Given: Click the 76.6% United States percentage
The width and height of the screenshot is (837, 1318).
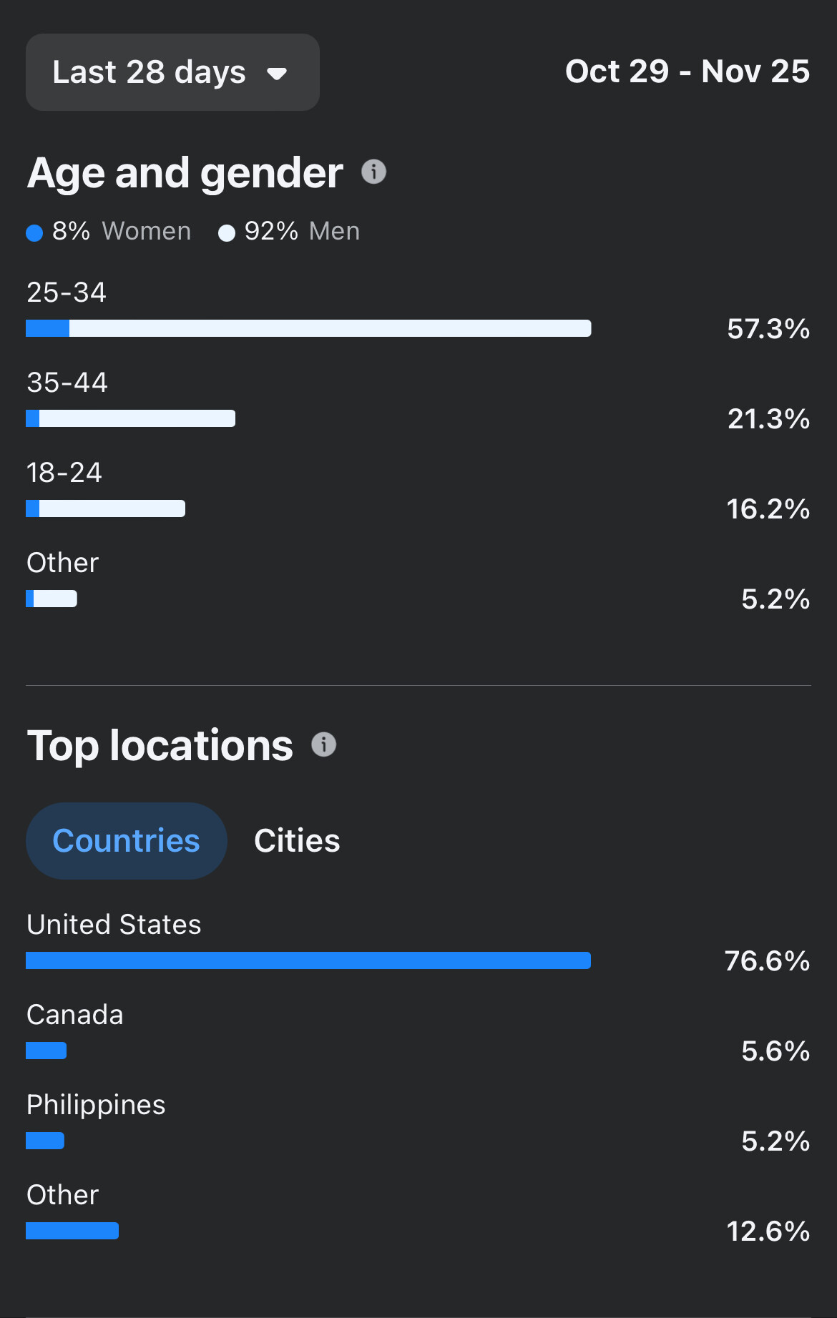Looking at the screenshot, I should tap(767, 961).
